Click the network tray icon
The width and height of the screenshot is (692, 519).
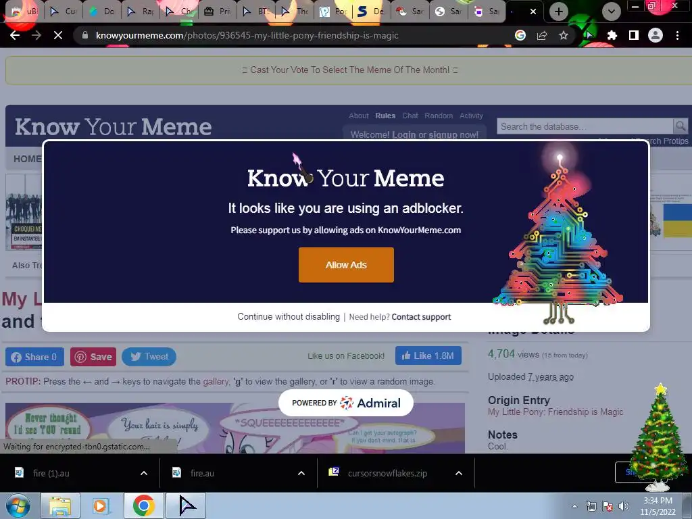click(591, 506)
